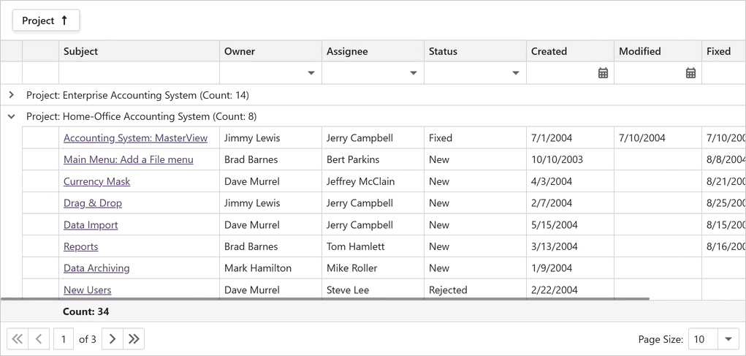The image size is (746, 356).
Task: Sort by the Created column header
Action: point(549,51)
